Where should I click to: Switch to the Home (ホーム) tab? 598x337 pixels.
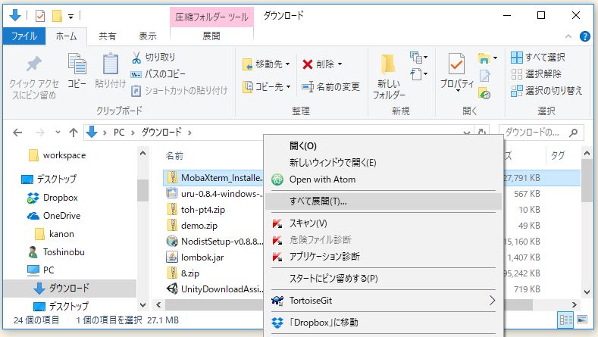click(x=66, y=36)
